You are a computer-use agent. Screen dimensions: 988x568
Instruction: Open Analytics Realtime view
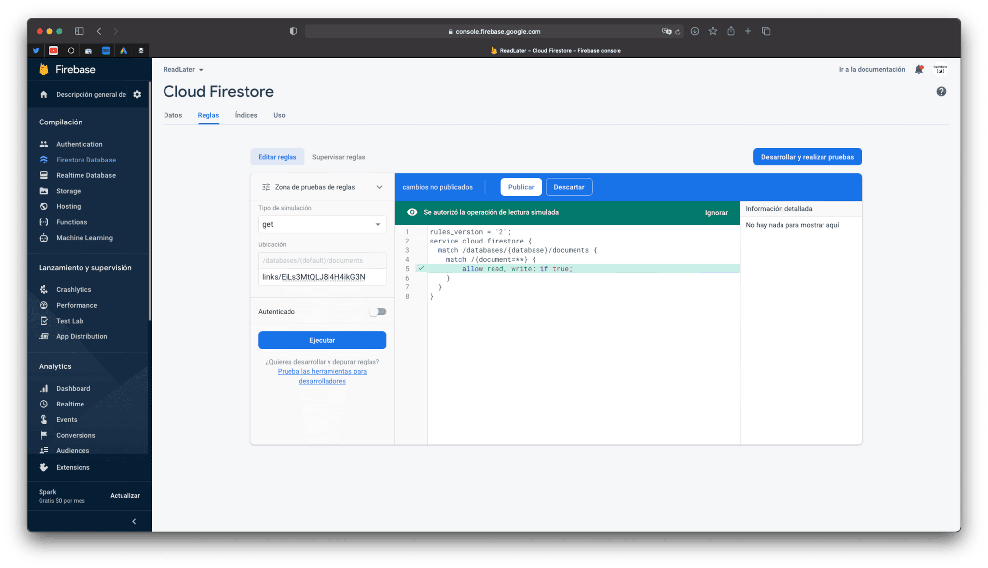pyautogui.click(x=70, y=404)
